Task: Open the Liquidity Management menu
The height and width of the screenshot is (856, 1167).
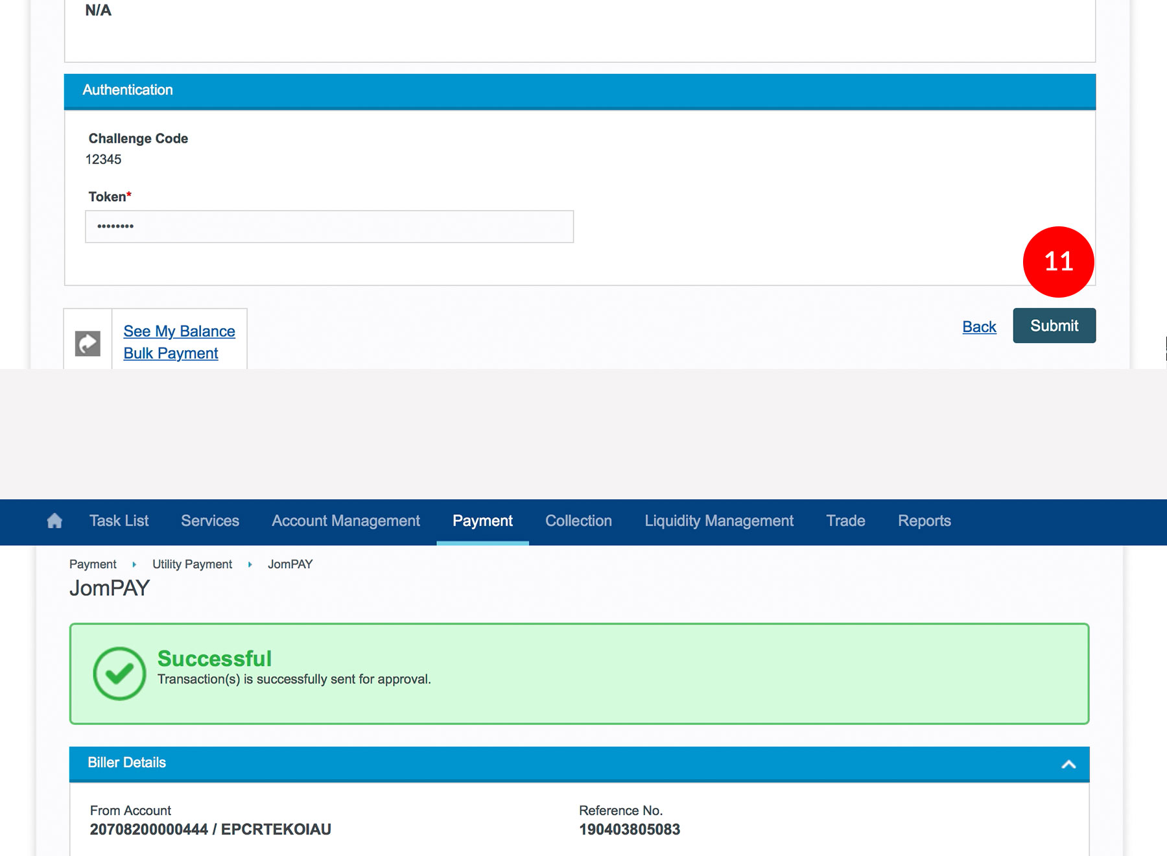Action: tap(719, 521)
